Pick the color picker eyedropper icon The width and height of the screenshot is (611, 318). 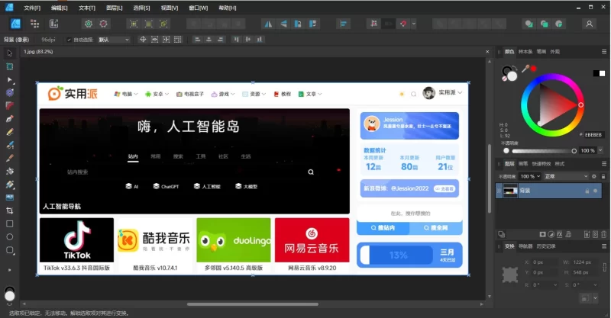tap(525, 69)
